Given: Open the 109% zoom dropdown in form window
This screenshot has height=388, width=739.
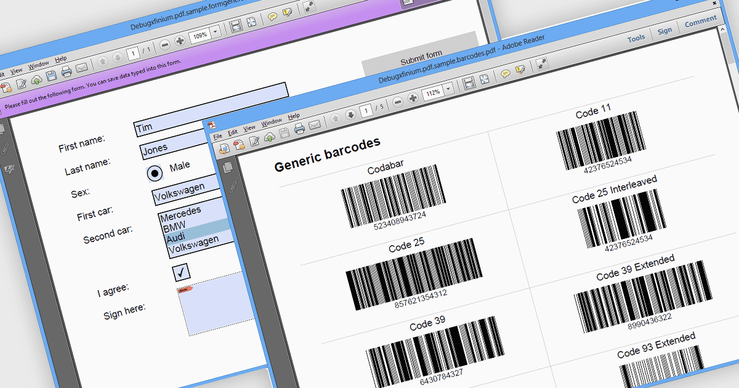Looking at the screenshot, I should (x=215, y=31).
